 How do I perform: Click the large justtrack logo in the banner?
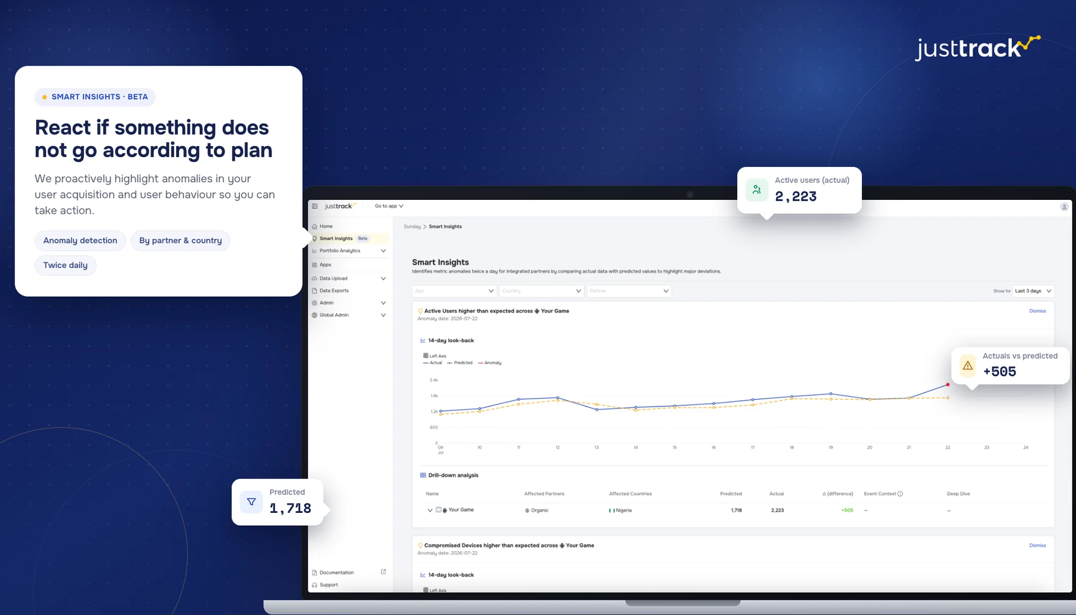977,48
